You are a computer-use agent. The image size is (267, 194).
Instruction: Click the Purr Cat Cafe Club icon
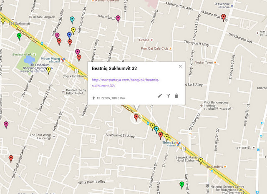(x=170, y=48)
